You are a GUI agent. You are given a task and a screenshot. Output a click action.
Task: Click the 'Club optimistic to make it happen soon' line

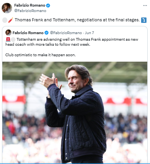41,55
